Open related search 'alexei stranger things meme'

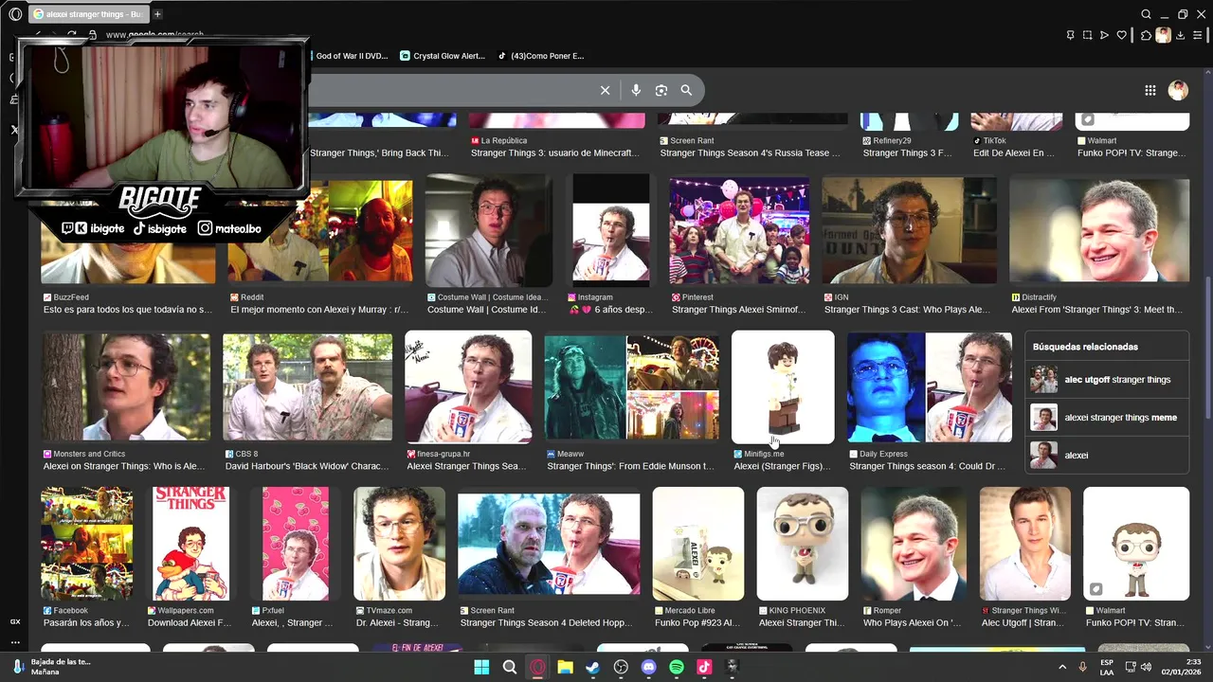pyautogui.click(x=1106, y=418)
